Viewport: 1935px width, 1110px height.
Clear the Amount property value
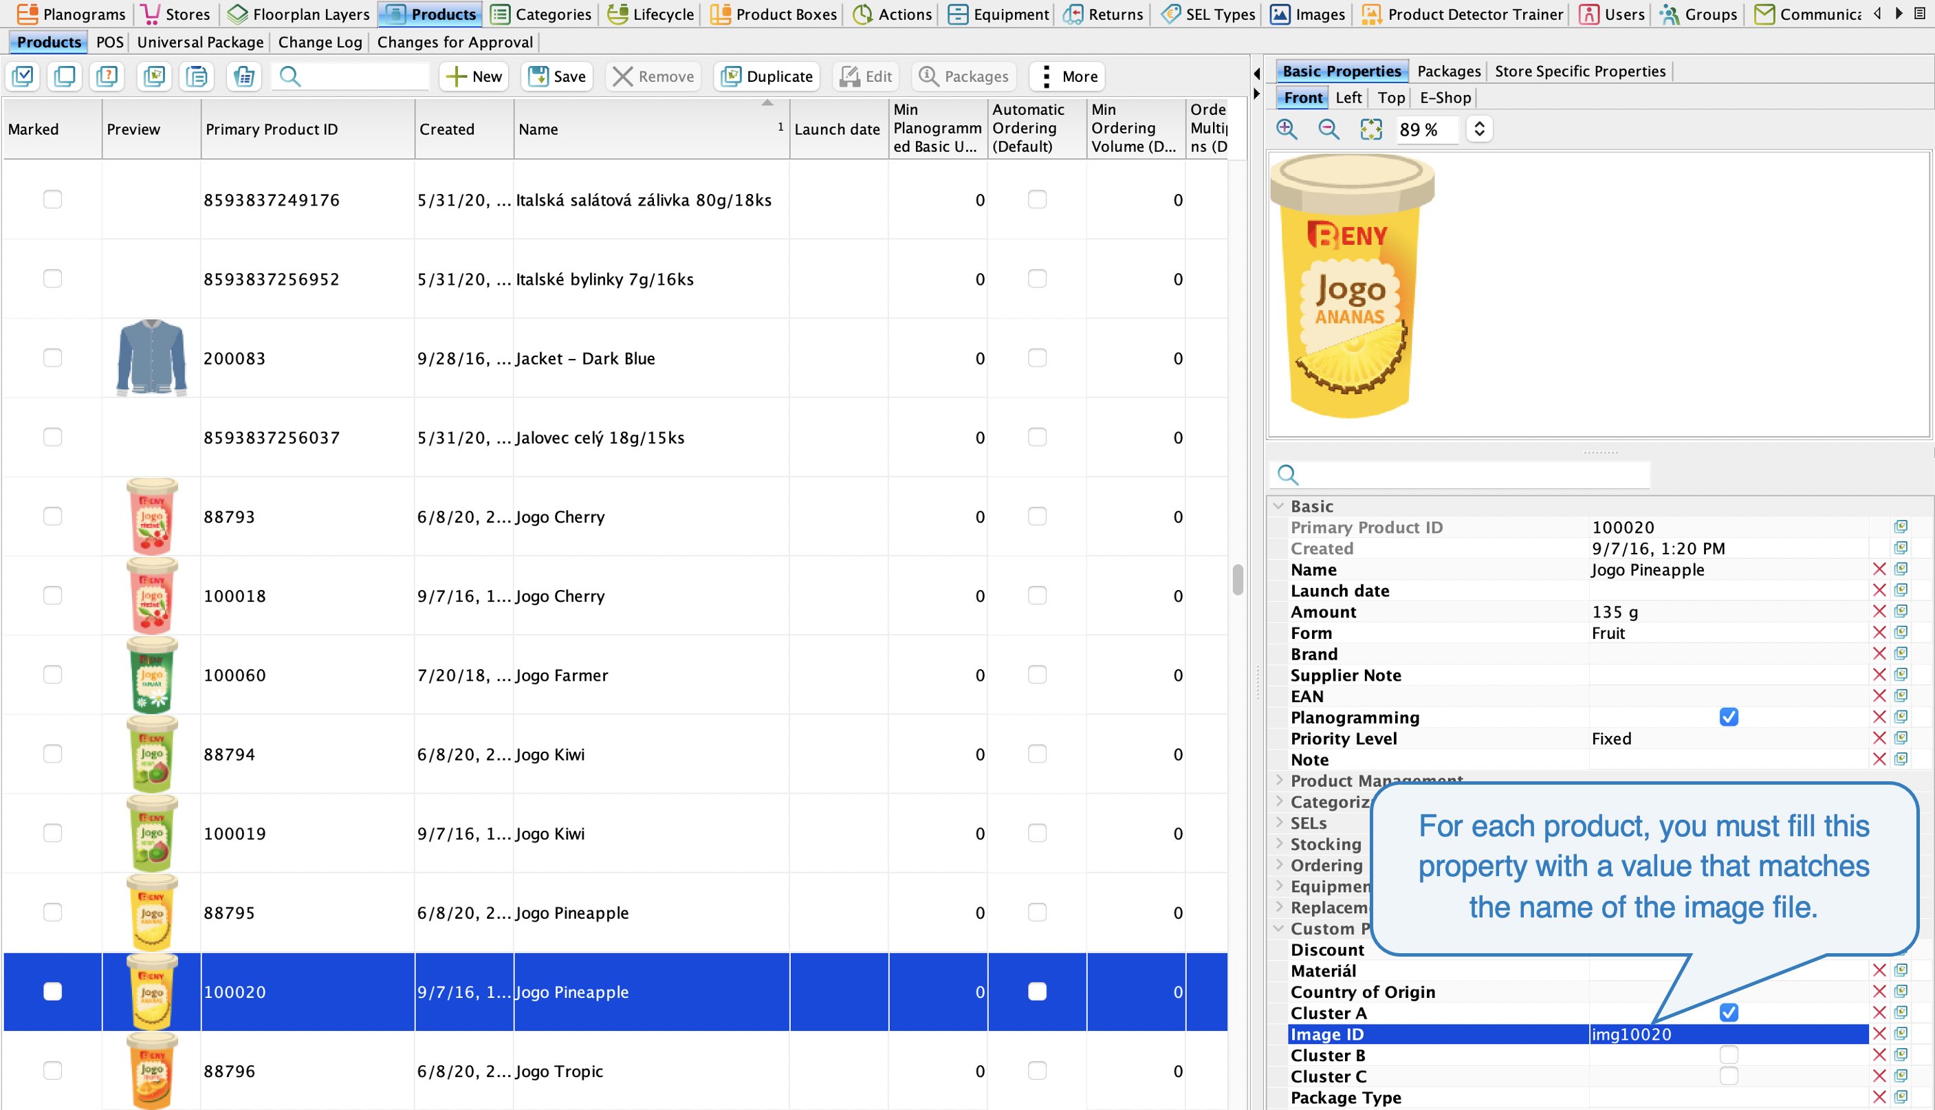tap(1879, 611)
